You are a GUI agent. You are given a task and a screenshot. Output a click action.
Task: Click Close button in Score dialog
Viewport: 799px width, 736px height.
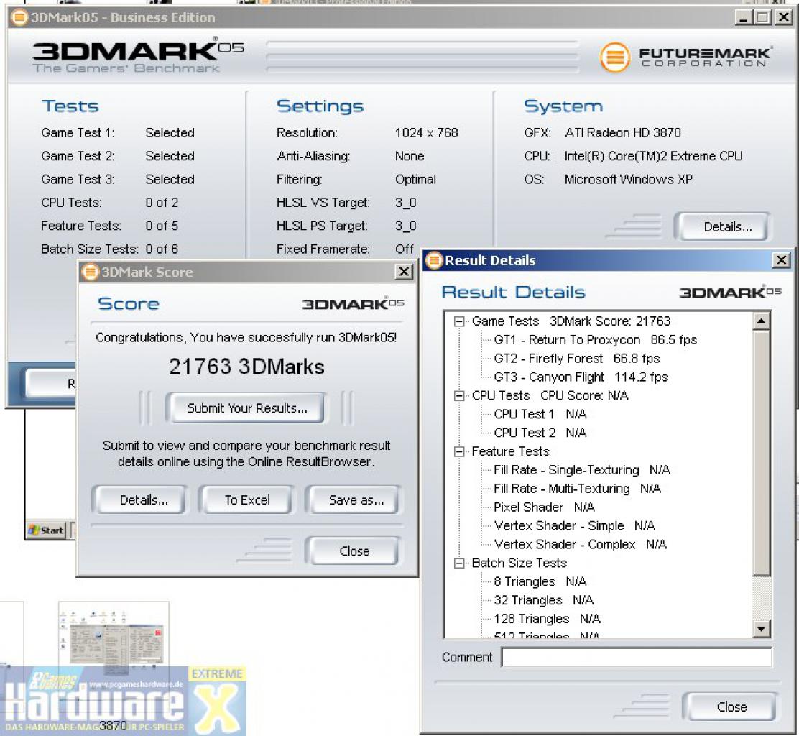click(354, 551)
